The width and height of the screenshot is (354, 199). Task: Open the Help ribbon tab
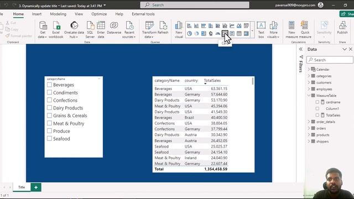pyautogui.click(x=119, y=14)
